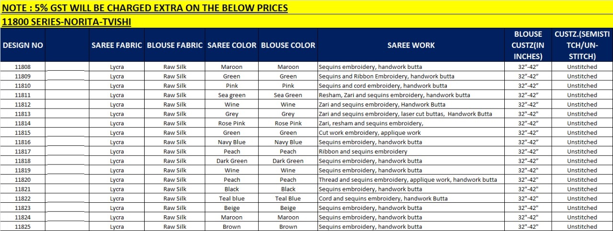Select the Dark Green blouse color cell

(288, 161)
